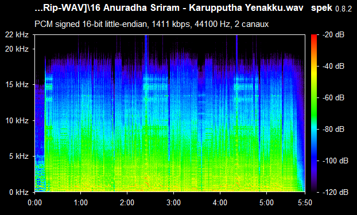Click the -120 dB legend label
This screenshot has width=357, height=215.
pos(335,192)
